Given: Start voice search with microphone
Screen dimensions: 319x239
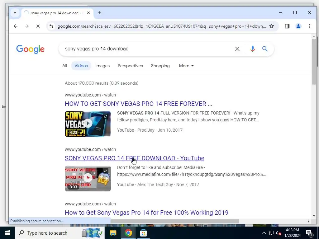Looking at the screenshot, I should [x=252, y=49].
